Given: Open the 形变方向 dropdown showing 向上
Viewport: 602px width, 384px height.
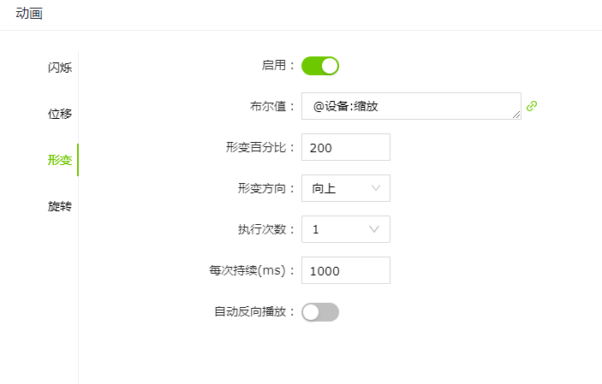Looking at the screenshot, I should click(x=346, y=188).
